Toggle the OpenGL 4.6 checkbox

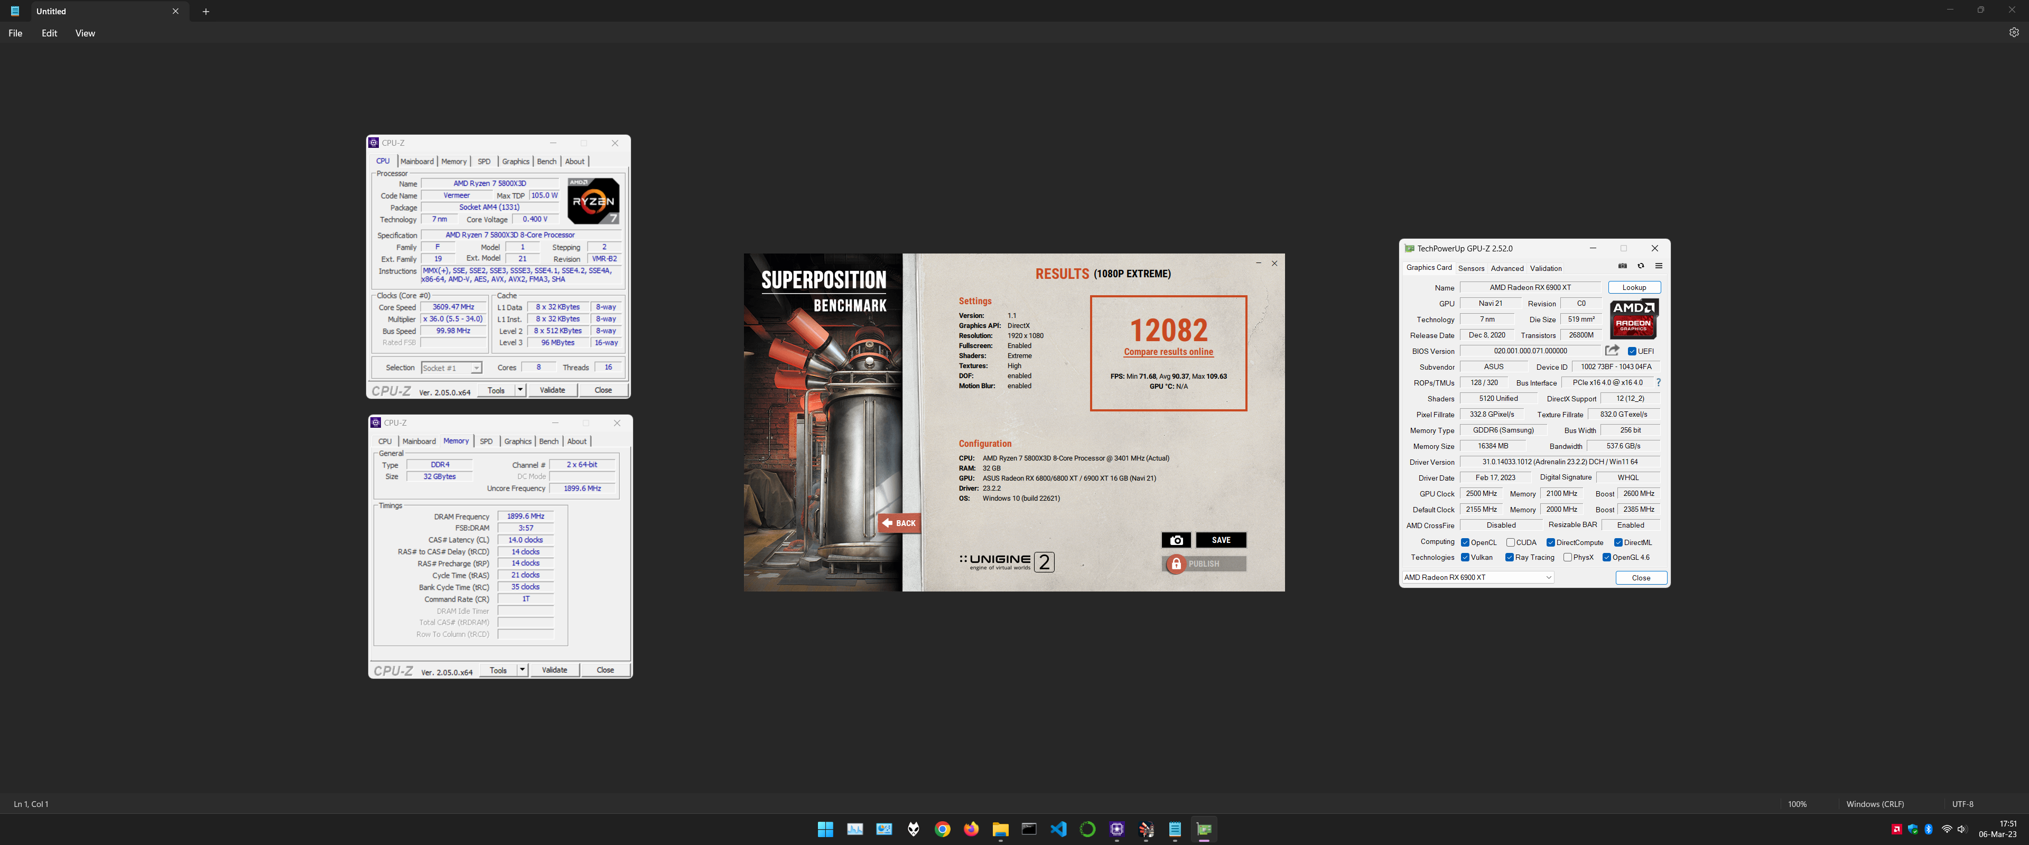pos(1607,558)
